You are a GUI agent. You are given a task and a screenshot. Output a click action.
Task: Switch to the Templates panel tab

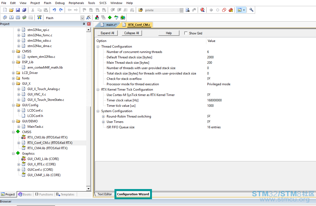click(x=65, y=194)
